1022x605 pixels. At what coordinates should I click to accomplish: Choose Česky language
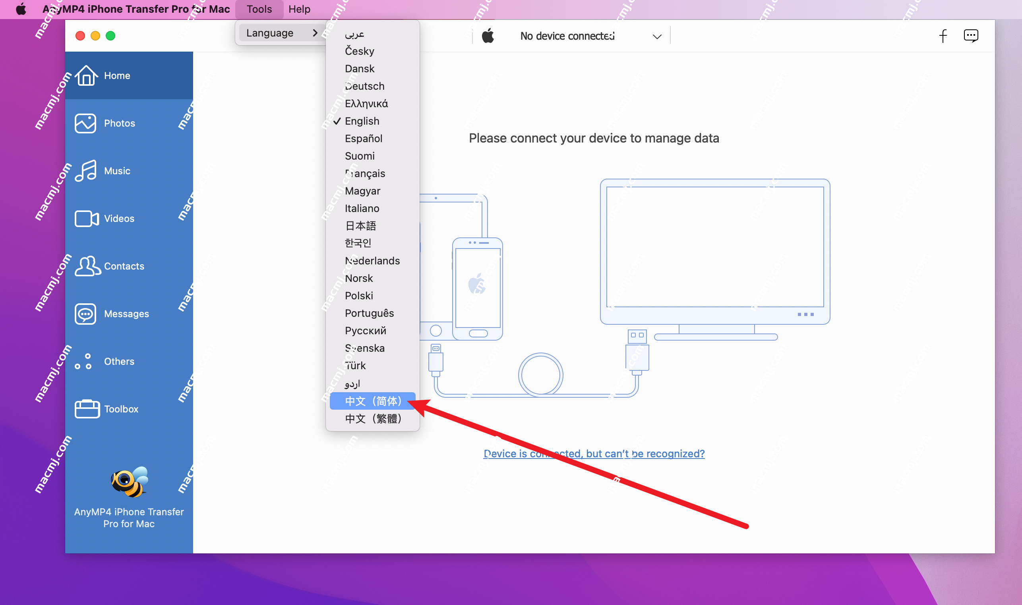(x=372, y=51)
